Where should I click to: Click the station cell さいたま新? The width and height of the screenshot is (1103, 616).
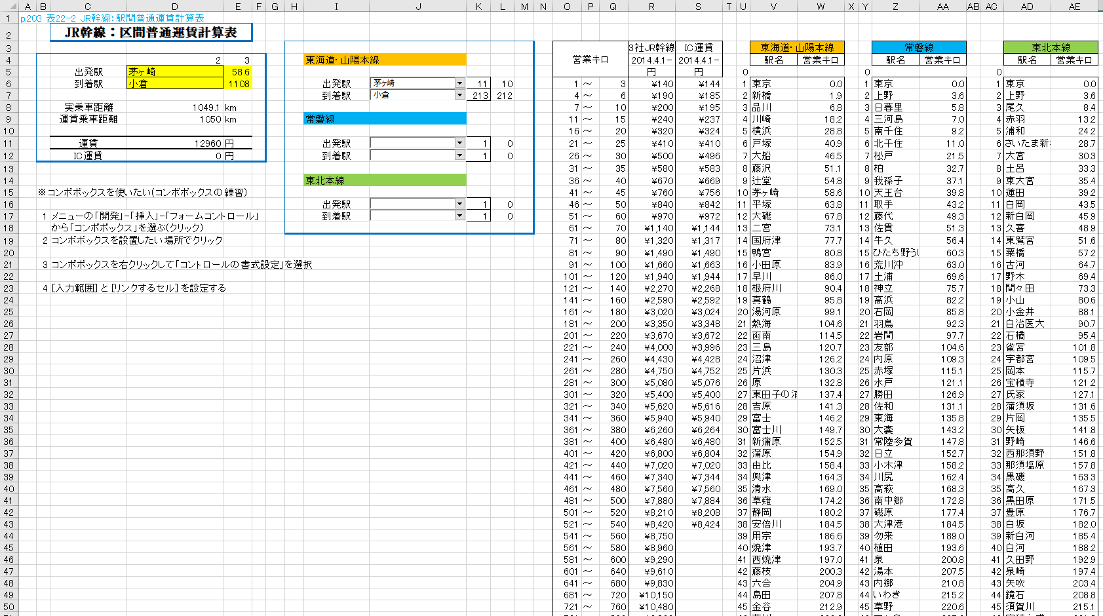[1027, 143]
